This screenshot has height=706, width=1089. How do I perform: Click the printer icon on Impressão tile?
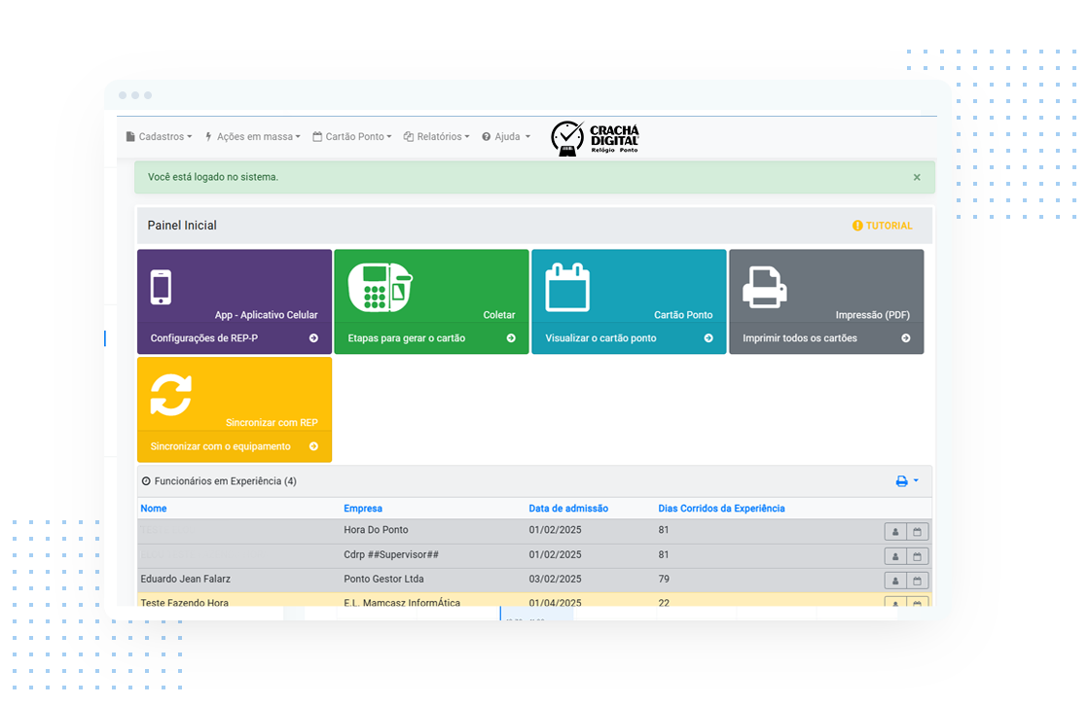point(764,287)
